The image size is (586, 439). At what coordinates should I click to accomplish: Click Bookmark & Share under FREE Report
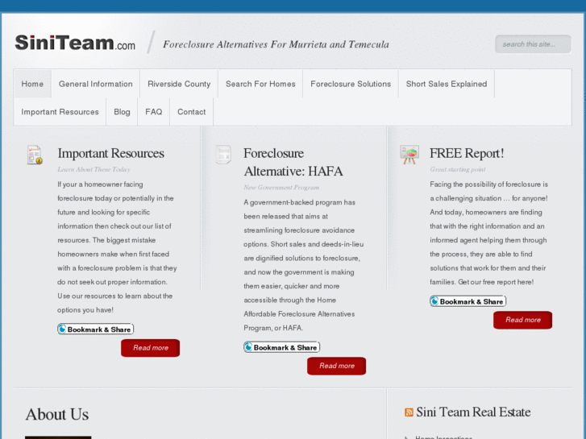[468, 301]
